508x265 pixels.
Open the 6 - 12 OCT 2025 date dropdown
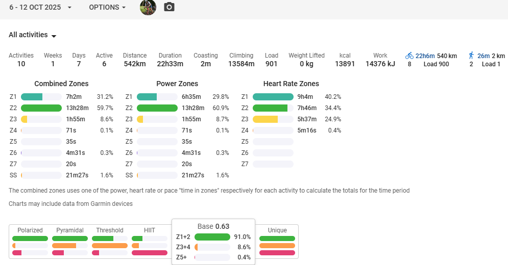(40, 8)
